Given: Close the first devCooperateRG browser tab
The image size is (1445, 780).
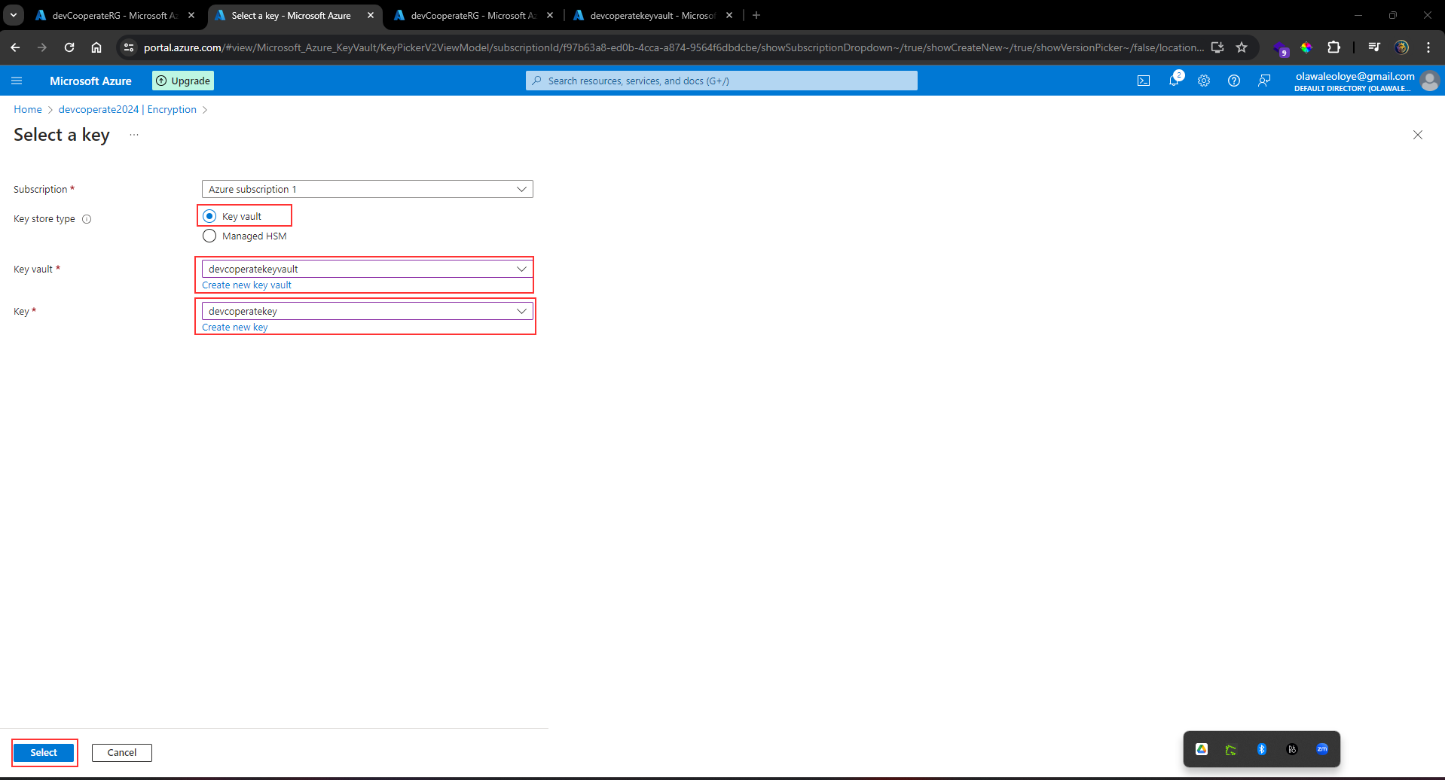Looking at the screenshot, I should click(x=191, y=15).
